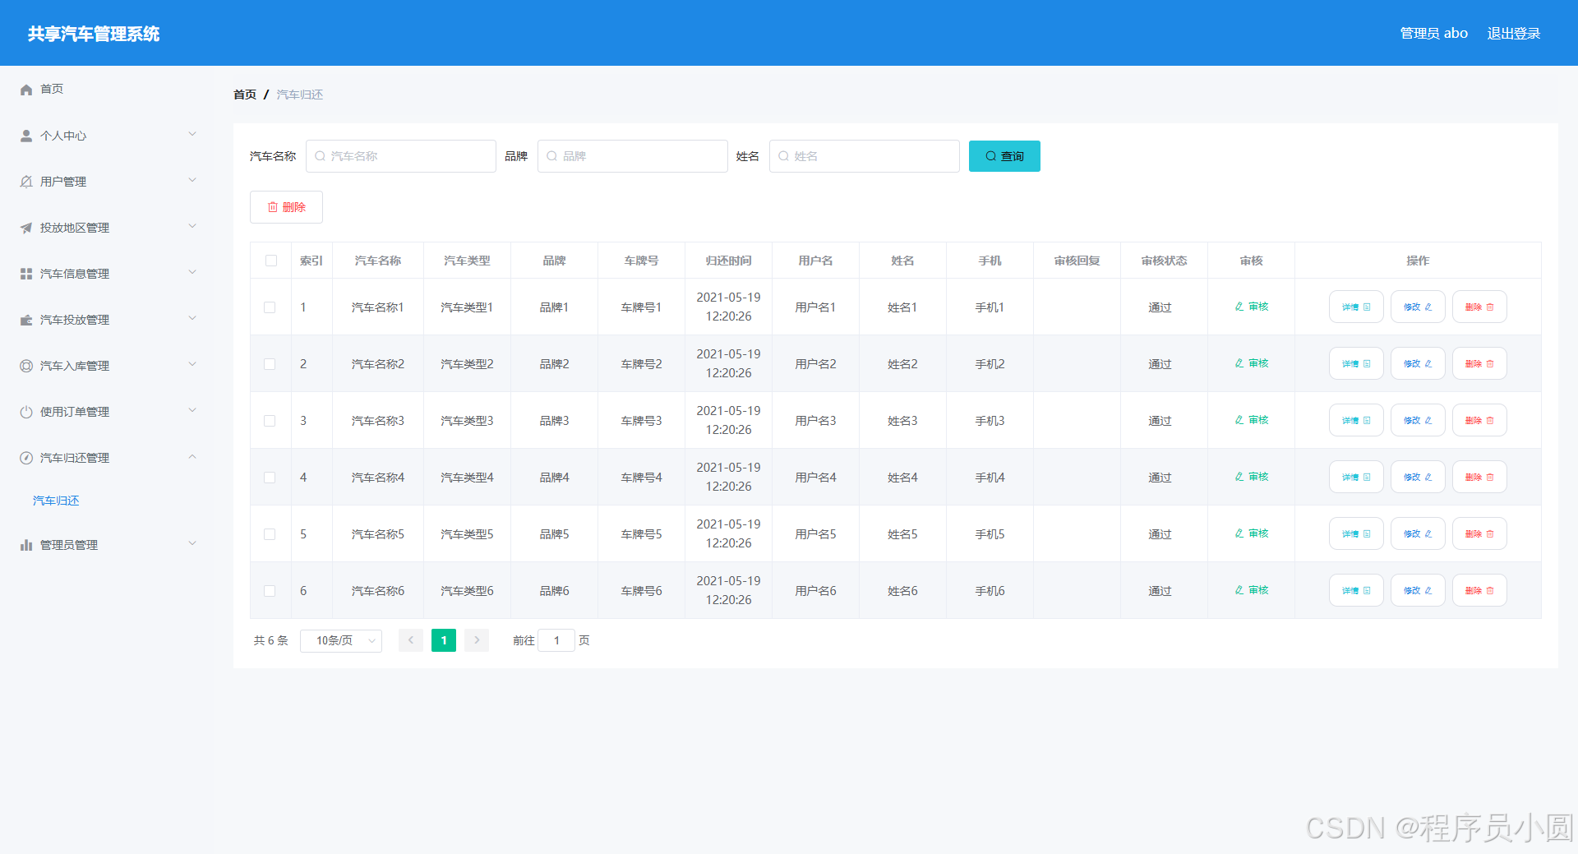The height and width of the screenshot is (854, 1578).
Task: Click the 使用订单管理 clock icon
Action: [x=25, y=411]
